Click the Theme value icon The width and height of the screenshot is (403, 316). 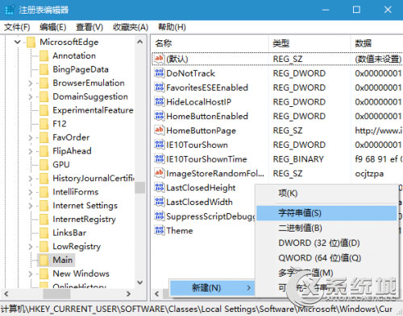tap(159, 230)
